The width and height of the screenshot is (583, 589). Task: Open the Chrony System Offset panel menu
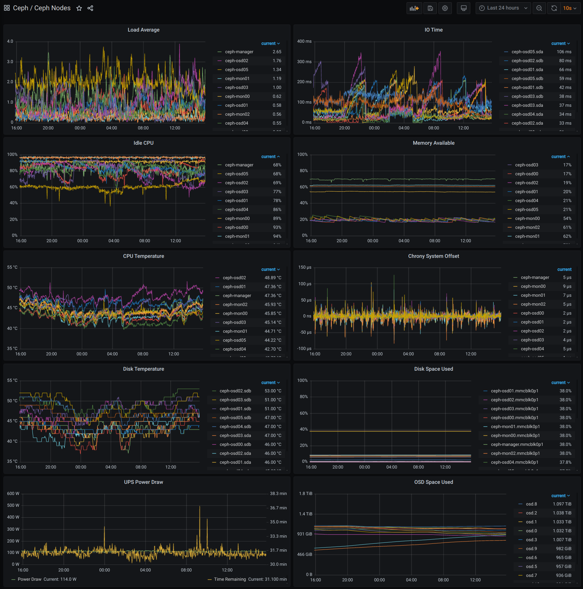point(433,256)
